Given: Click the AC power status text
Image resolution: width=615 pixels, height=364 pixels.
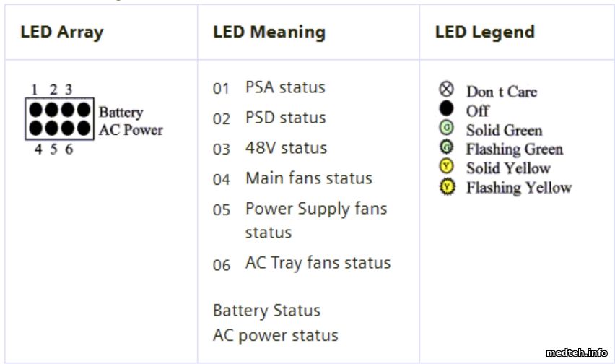Looking at the screenshot, I should [275, 335].
